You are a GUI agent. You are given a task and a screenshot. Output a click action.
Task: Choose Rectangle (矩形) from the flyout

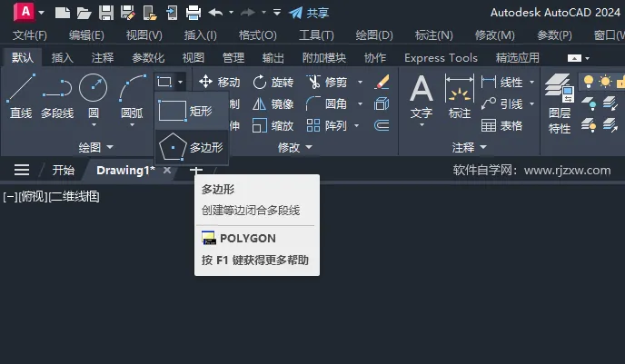[x=192, y=111]
